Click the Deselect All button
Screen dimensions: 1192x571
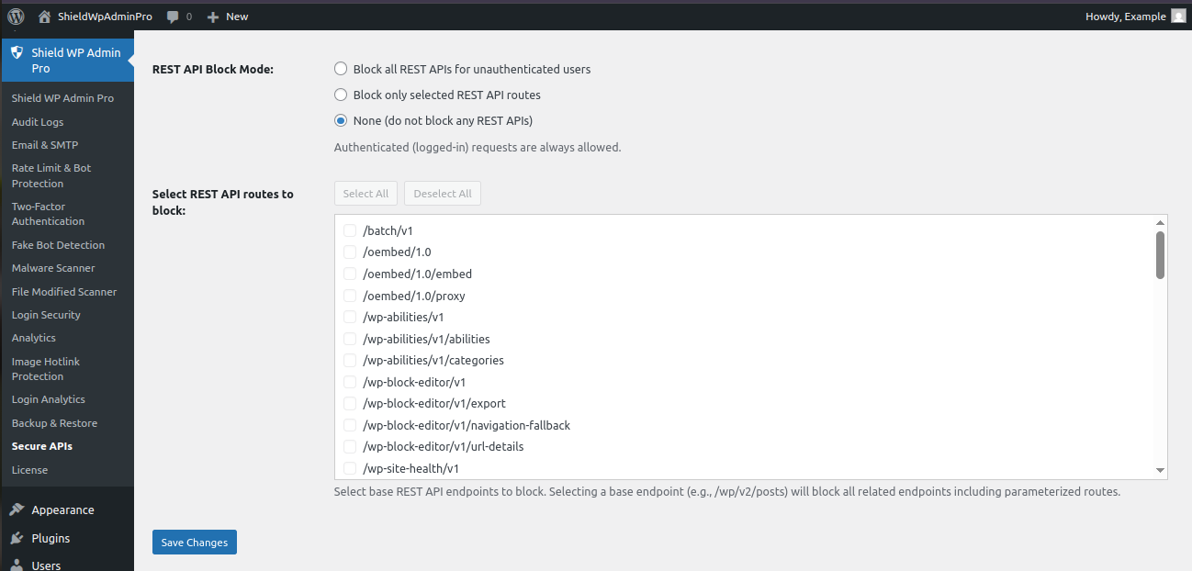click(443, 194)
